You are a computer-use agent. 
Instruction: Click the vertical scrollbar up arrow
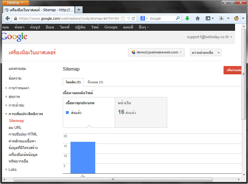point(244,26)
